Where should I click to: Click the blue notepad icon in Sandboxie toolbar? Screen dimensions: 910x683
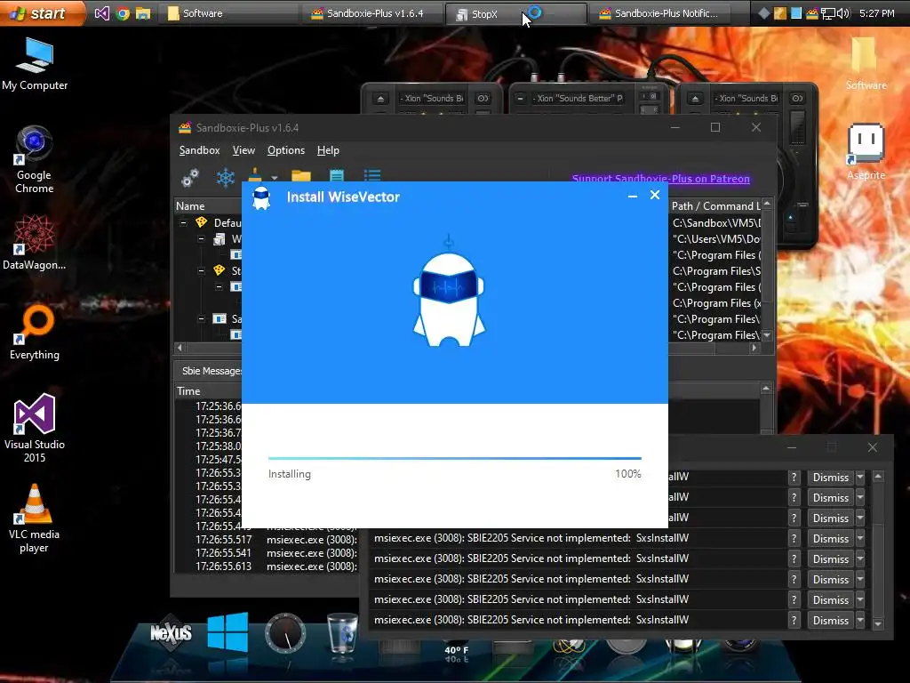coord(337,175)
